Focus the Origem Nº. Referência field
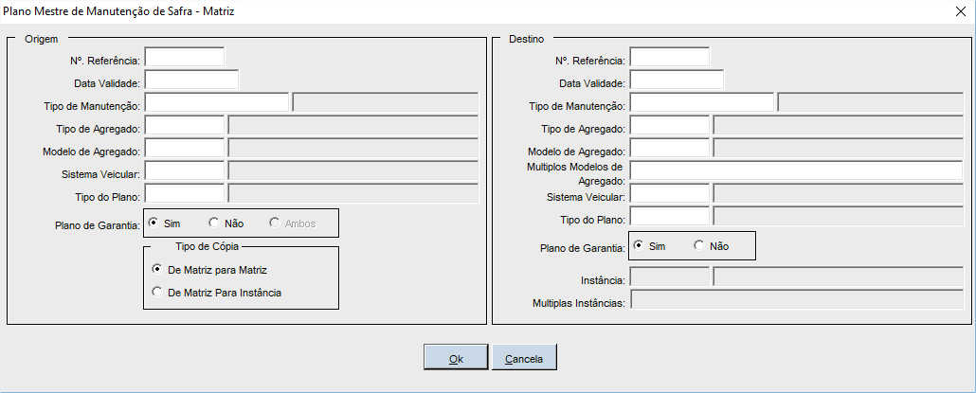Screen dimensions: 976x393 click(184, 57)
